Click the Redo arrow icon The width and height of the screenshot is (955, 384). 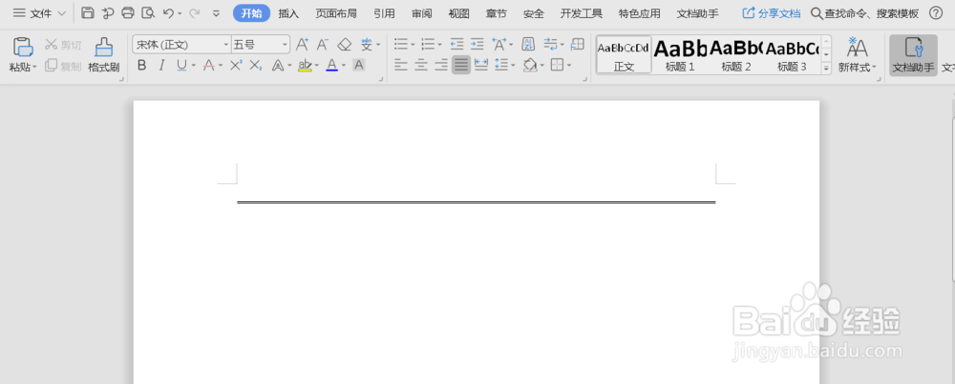coord(194,12)
